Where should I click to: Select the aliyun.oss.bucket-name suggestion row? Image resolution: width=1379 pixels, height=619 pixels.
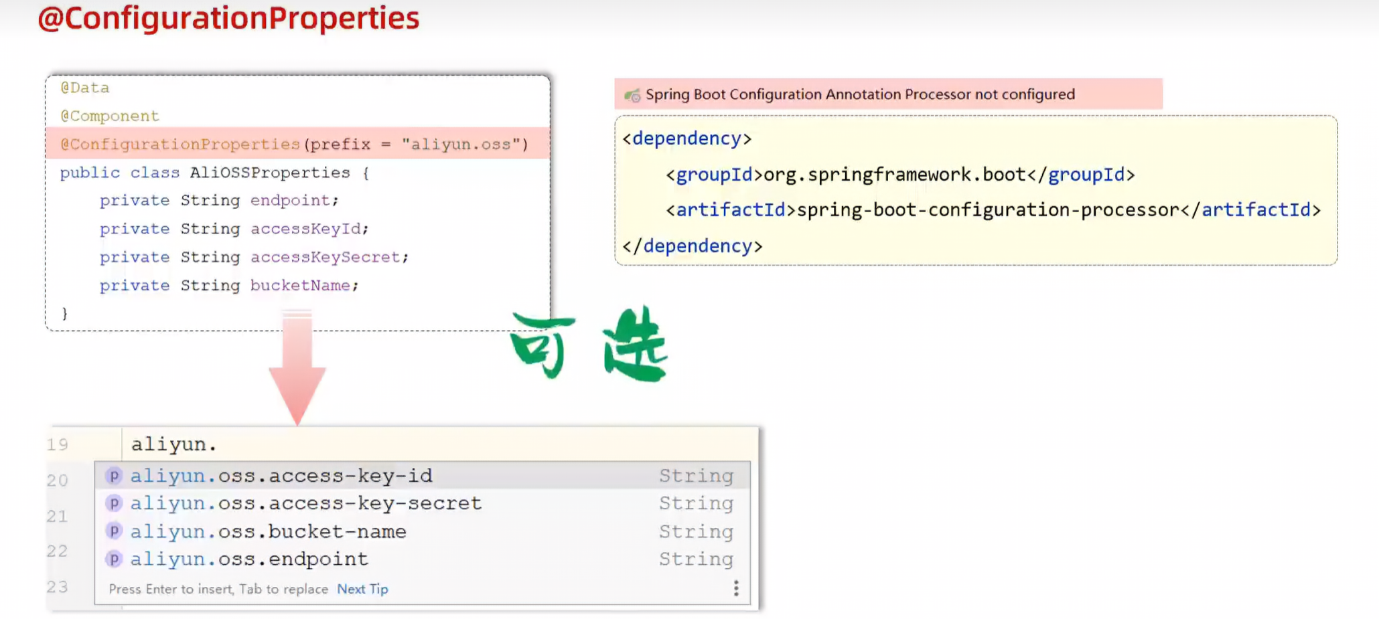pos(268,531)
